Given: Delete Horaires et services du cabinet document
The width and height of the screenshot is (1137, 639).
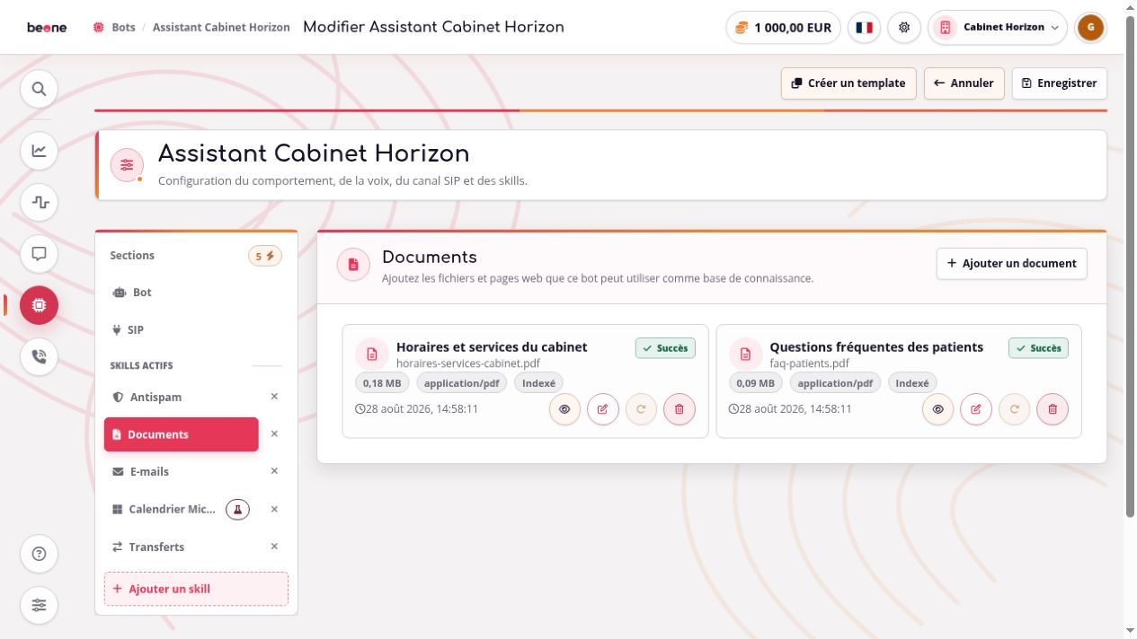Looking at the screenshot, I should coord(680,409).
